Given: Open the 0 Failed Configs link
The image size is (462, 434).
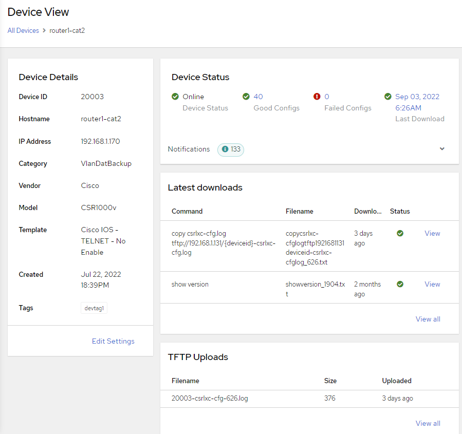Looking at the screenshot, I should click(327, 97).
